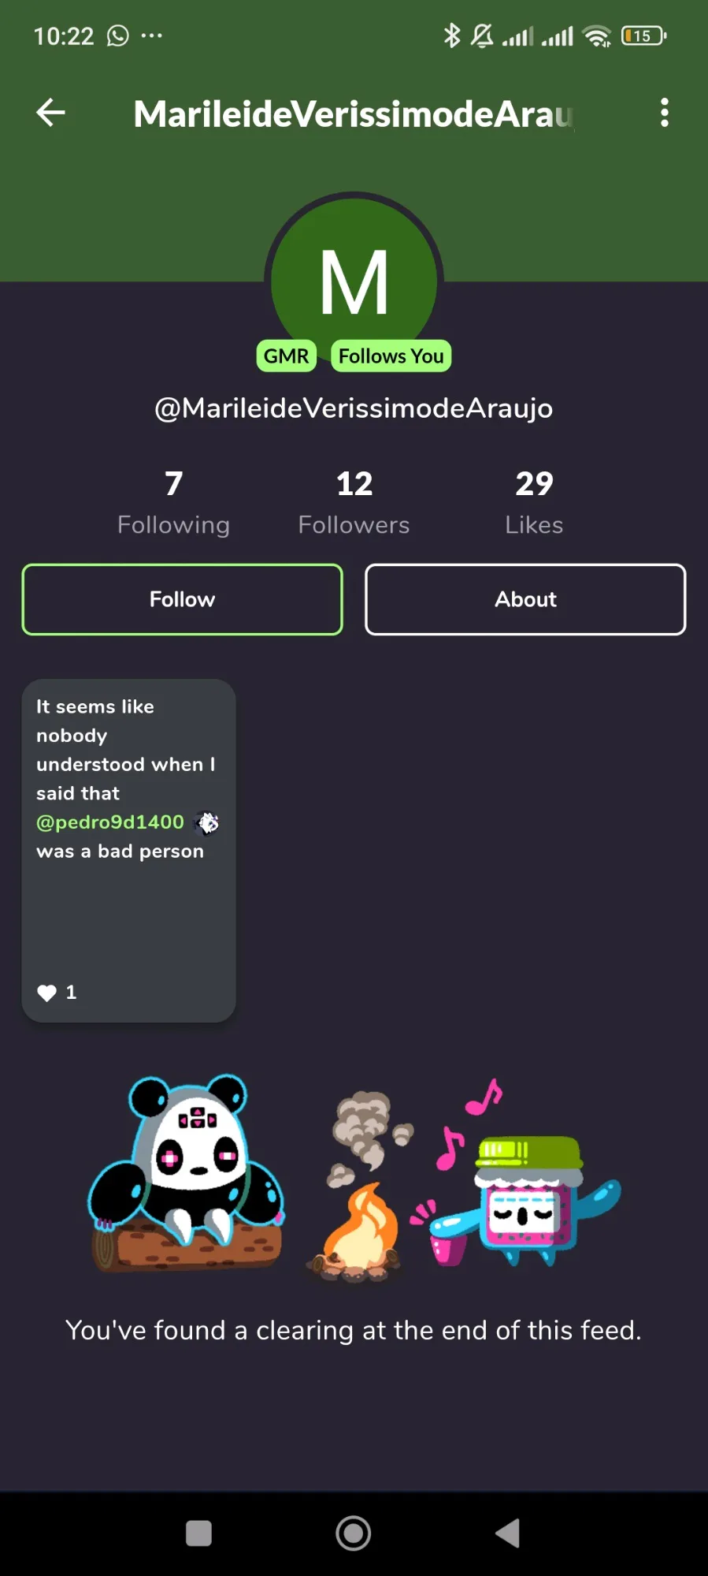The width and height of the screenshot is (708, 1576).
Task: Tap the Android back triangle button
Action: pyautogui.click(x=508, y=1533)
